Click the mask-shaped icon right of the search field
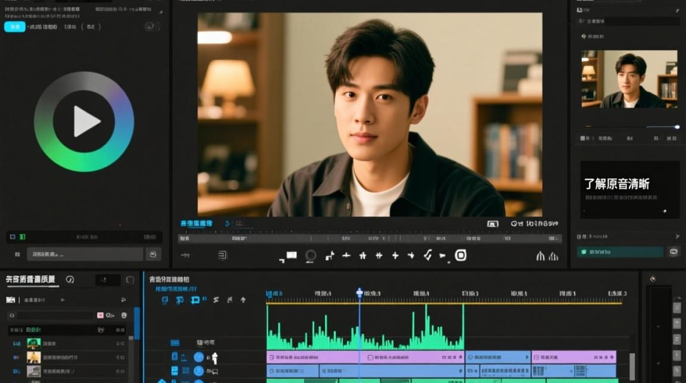The height and width of the screenshot is (383, 686). (124, 316)
